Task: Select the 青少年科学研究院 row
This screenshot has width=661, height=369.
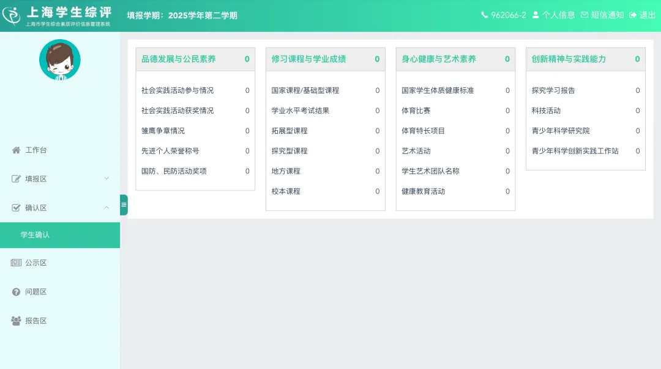Action: pos(586,131)
